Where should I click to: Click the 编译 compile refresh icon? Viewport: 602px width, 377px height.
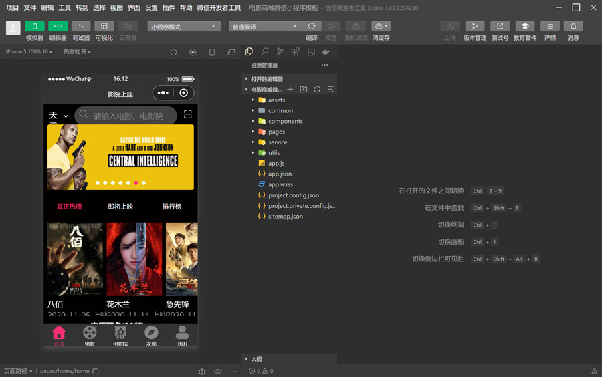coord(311,26)
